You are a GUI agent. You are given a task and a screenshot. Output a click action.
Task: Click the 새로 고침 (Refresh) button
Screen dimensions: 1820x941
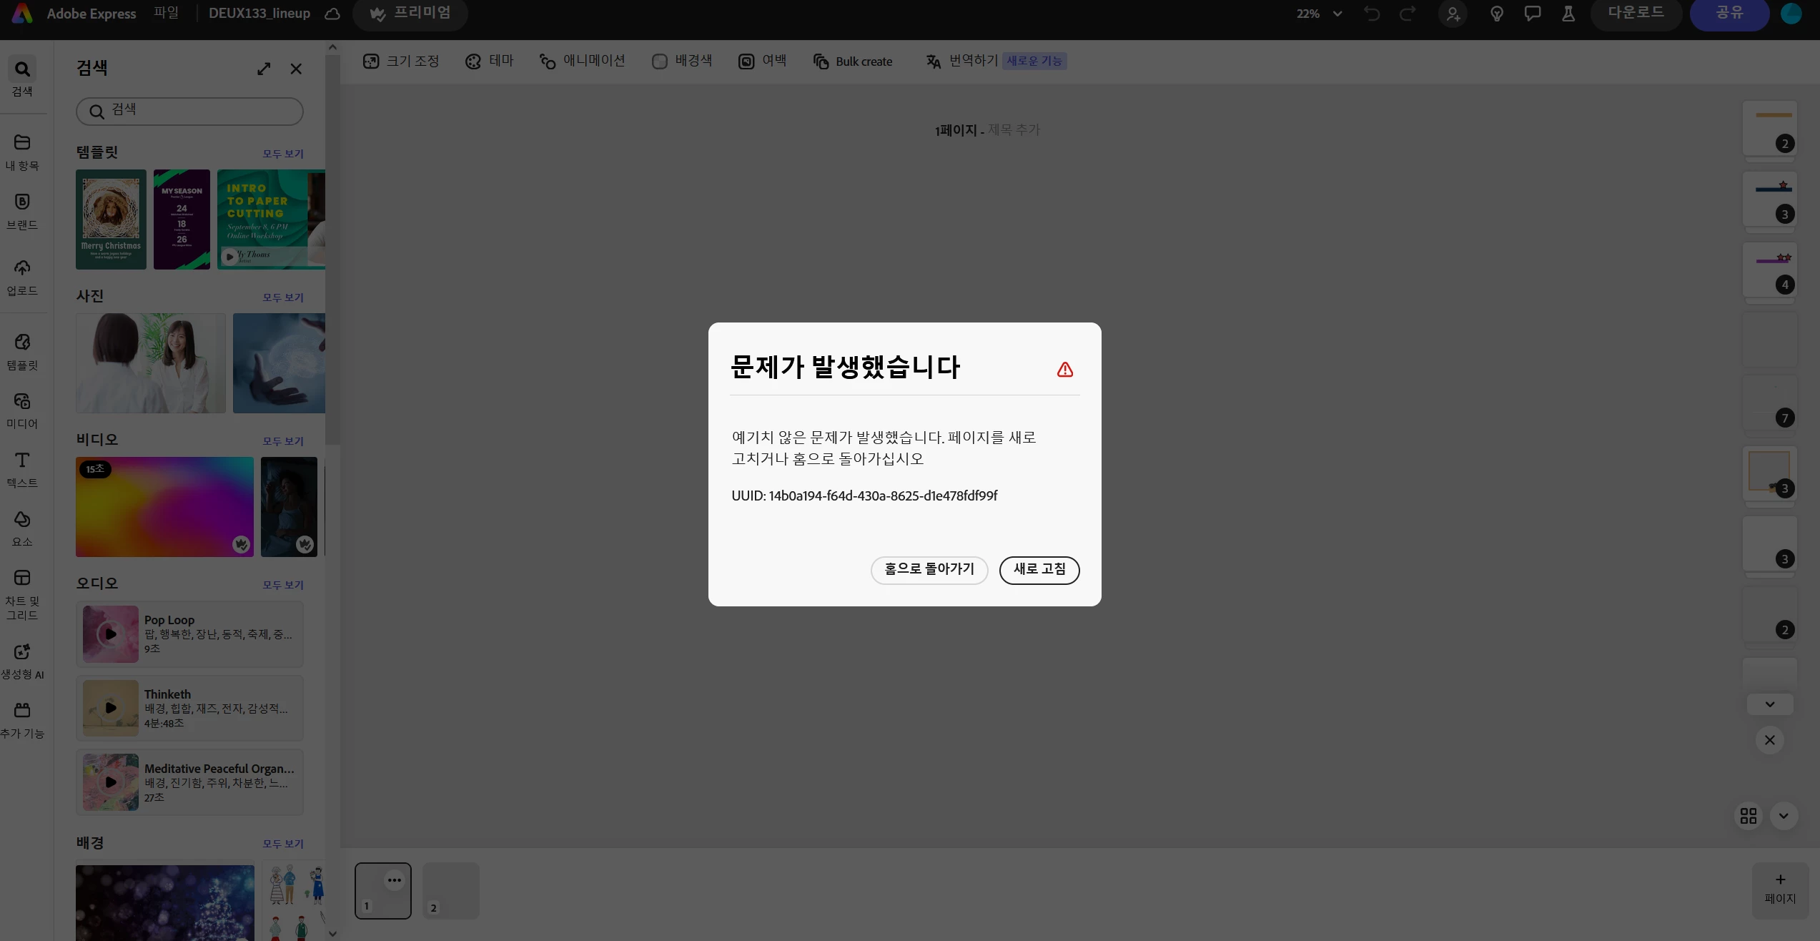(1039, 570)
